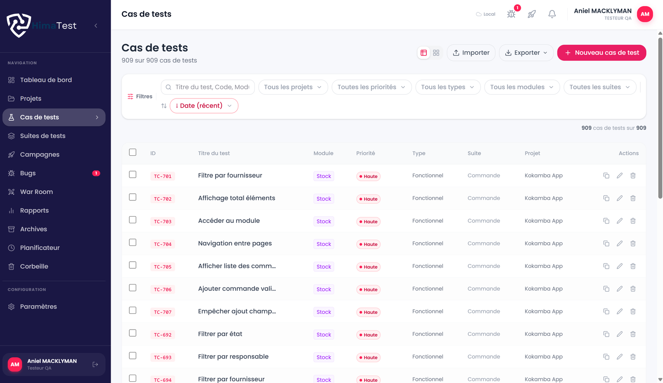Open Planificateur in sidebar
This screenshot has width=663, height=383.
54,248
